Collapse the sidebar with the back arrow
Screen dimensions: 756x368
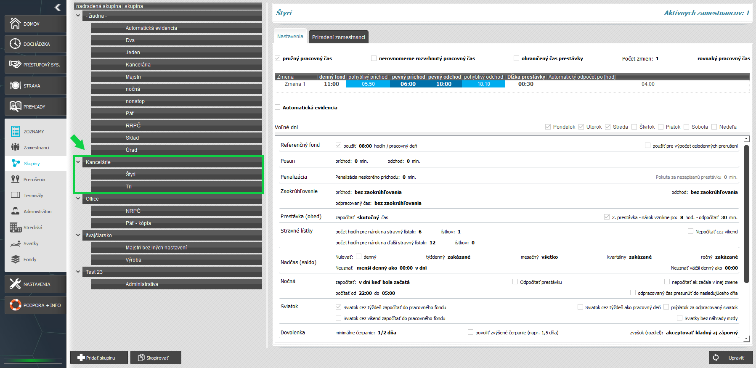[x=58, y=7]
